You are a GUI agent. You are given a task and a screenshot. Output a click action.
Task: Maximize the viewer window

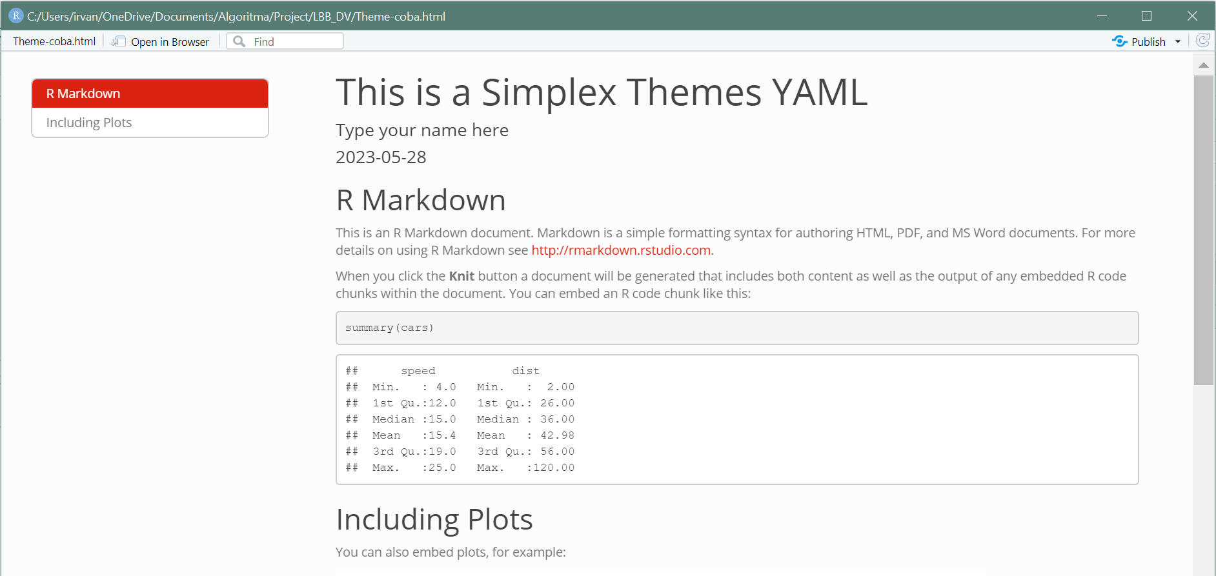point(1146,15)
